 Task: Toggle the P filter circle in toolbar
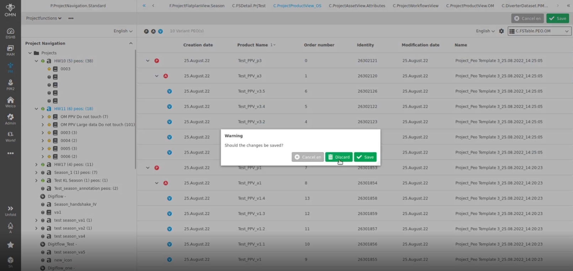(146, 31)
